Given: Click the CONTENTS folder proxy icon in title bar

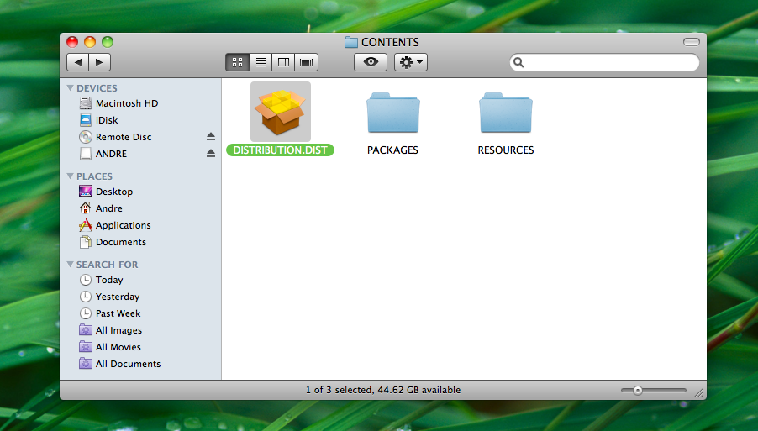Looking at the screenshot, I should click(x=351, y=42).
